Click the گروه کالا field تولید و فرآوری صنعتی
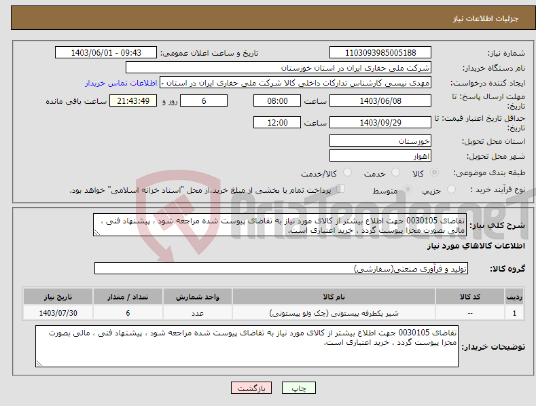 coord(281,268)
